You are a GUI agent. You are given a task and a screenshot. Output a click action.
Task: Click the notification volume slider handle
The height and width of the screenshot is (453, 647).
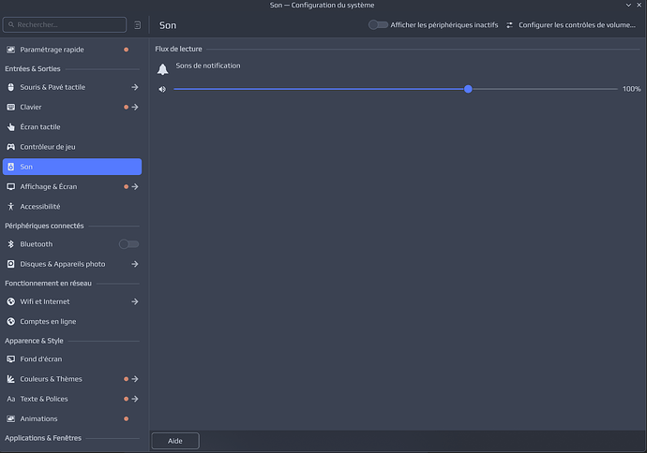(468, 89)
